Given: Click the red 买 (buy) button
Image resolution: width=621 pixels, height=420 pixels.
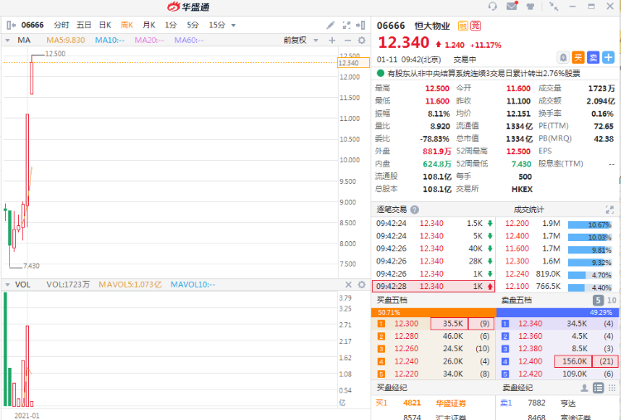Looking at the screenshot, I should click(x=578, y=57).
